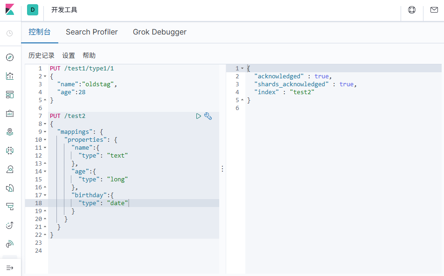The width and height of the screenshot is (444, 276).
Task: Click the pane resize handle between editors
Action: tap(222, 169)
